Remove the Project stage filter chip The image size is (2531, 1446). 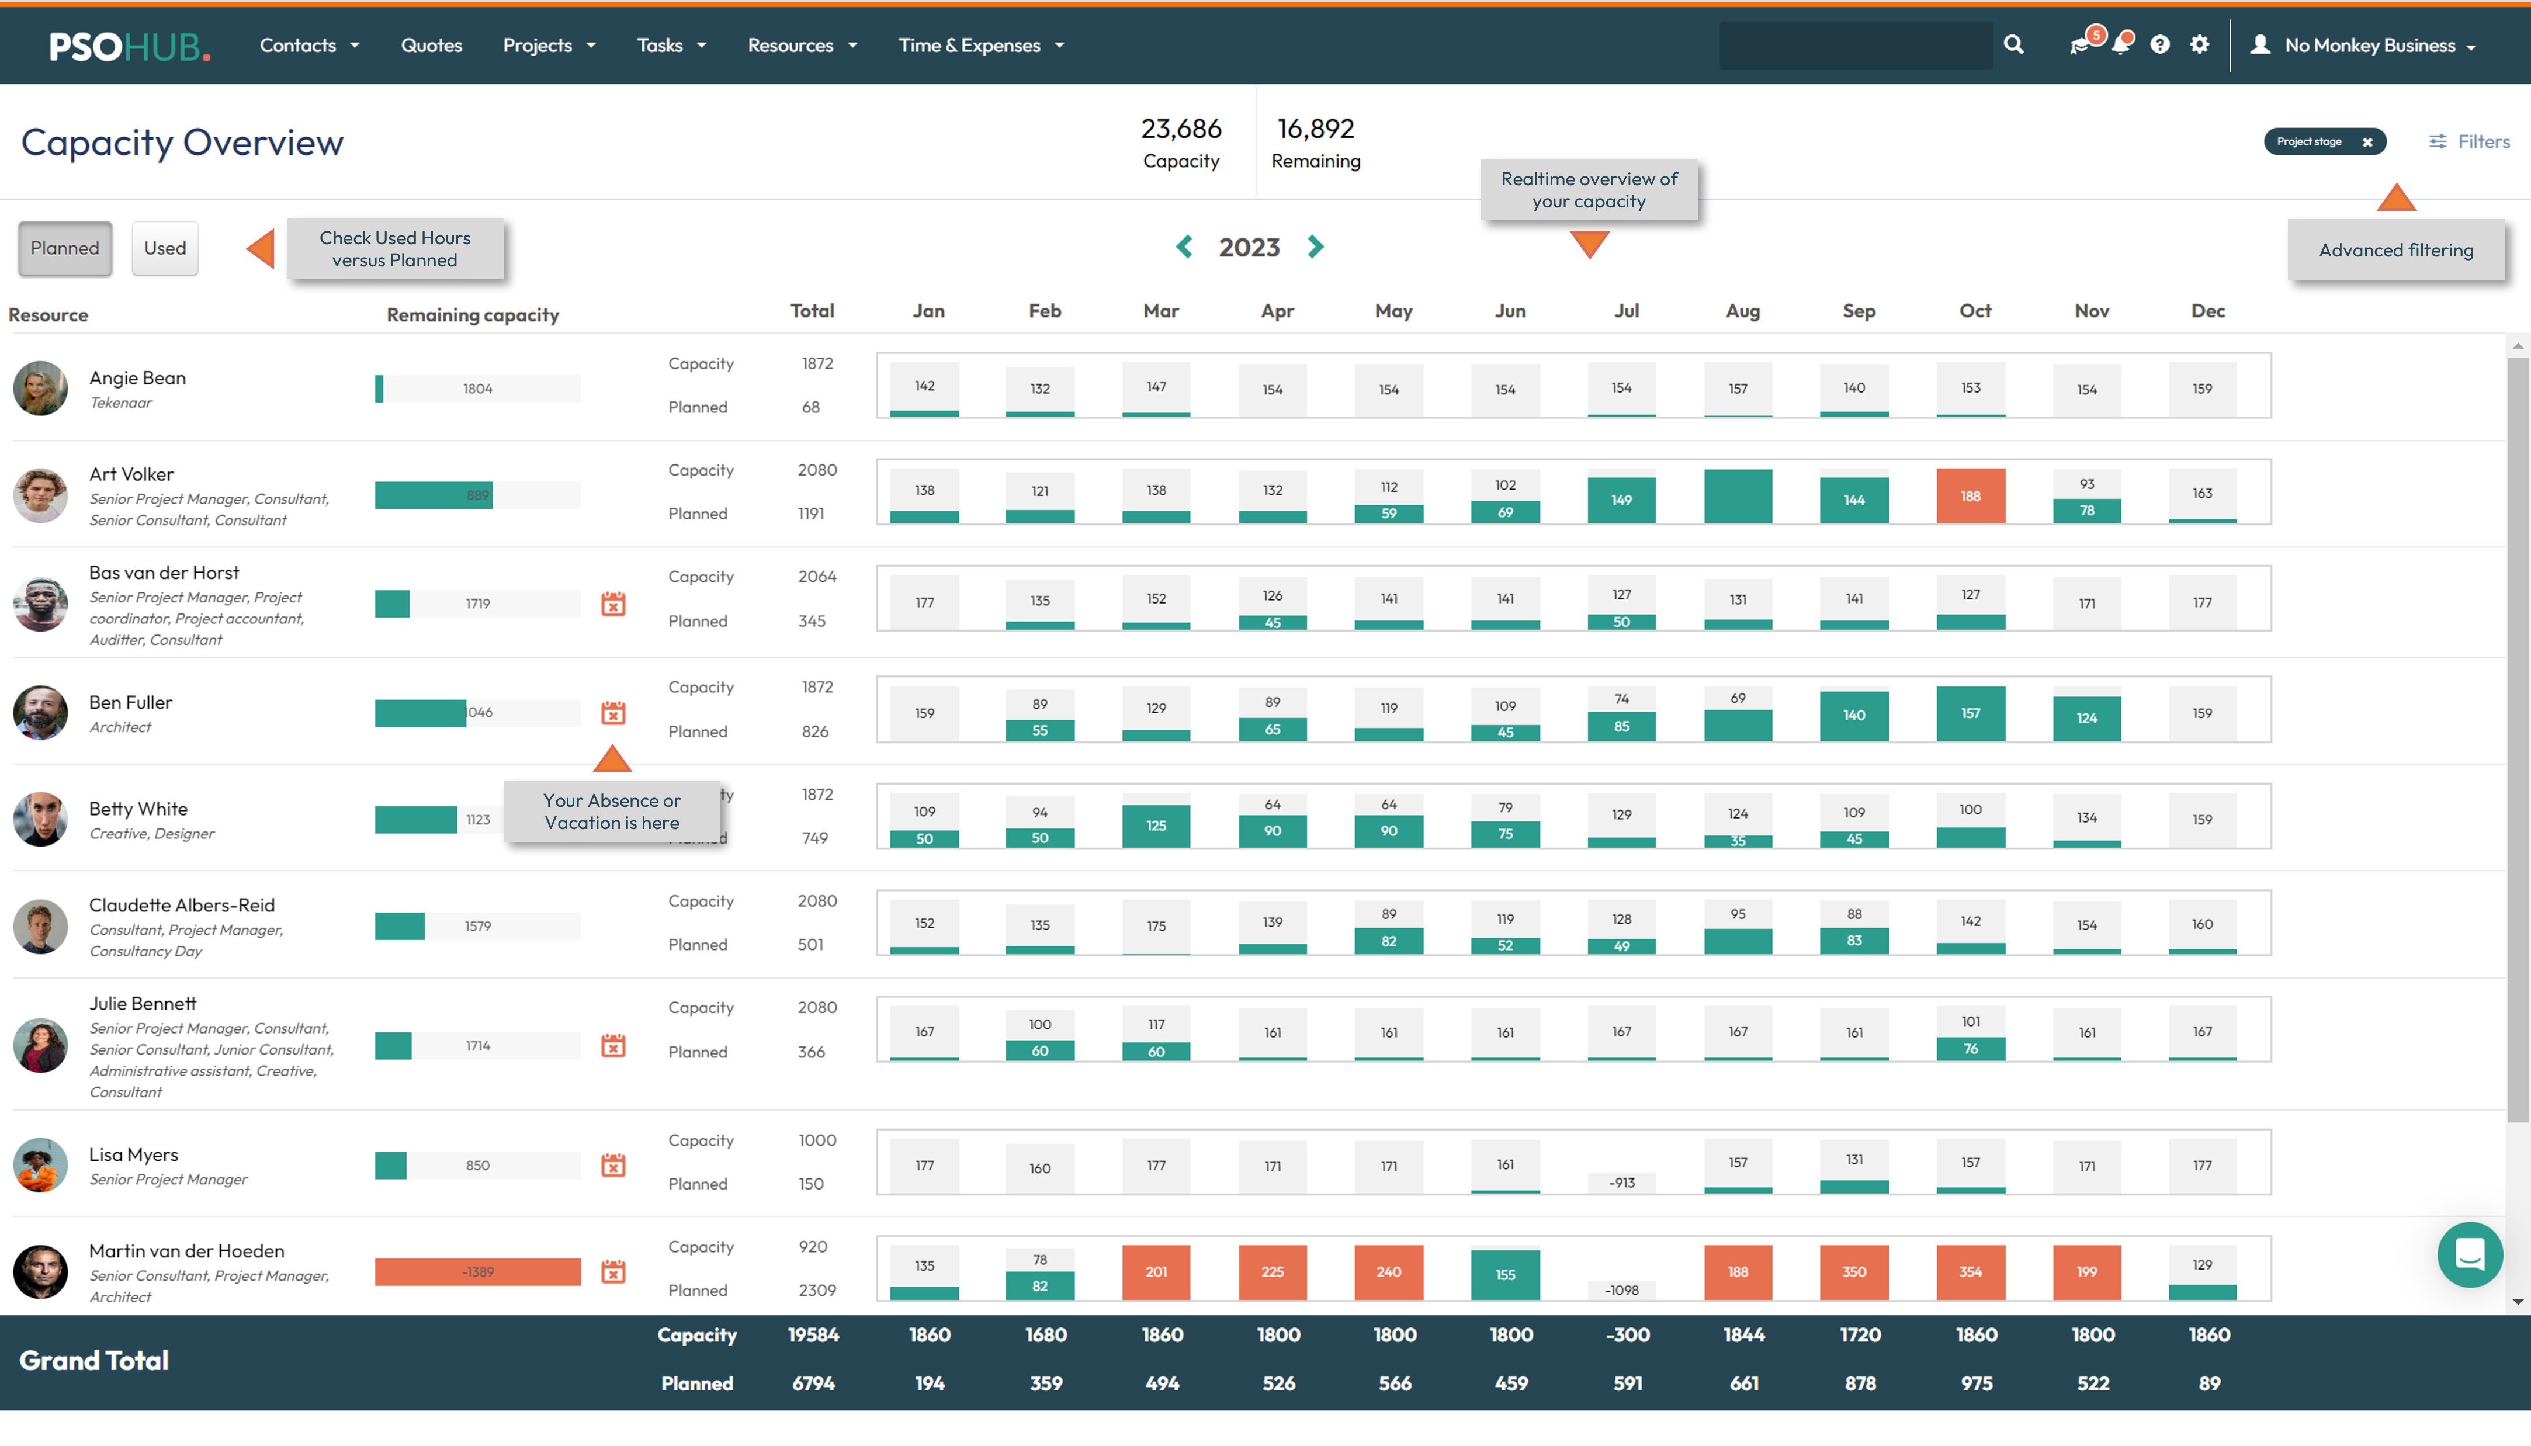2368,141
